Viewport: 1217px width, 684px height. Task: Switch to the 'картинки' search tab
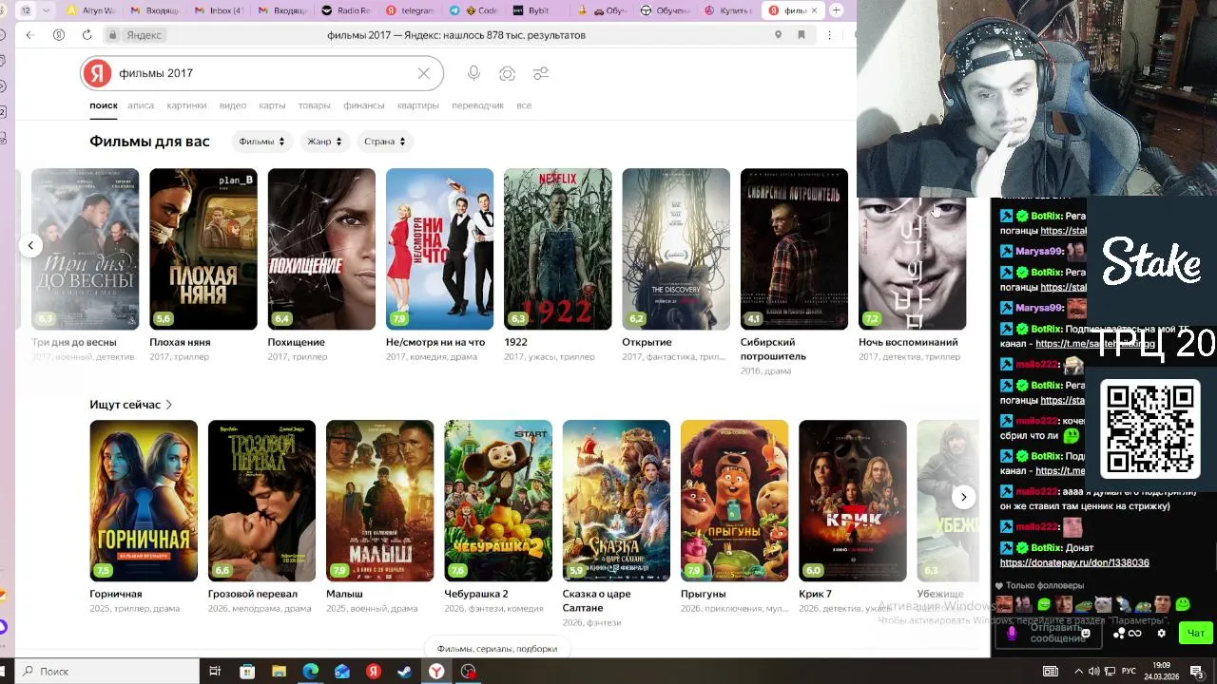click(186, 105)
